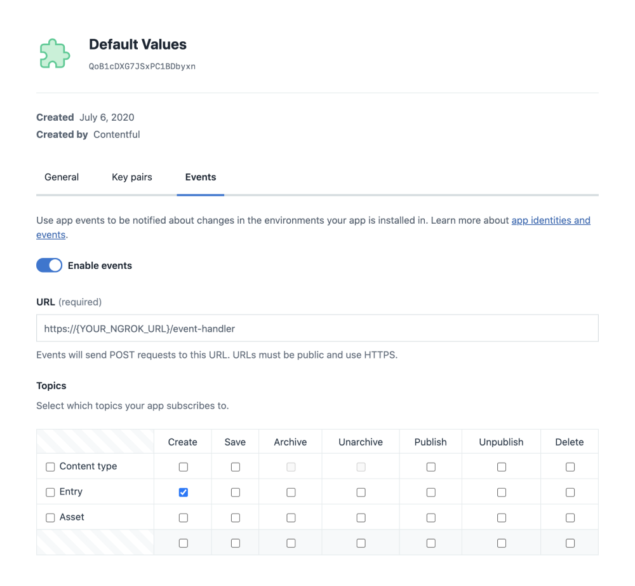635x586 pixels.
Task: Uncheck the Create checkbox for Entry
Action: click(183, 492)
